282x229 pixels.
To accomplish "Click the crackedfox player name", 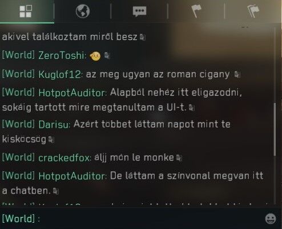I will (x=64, y=158).
